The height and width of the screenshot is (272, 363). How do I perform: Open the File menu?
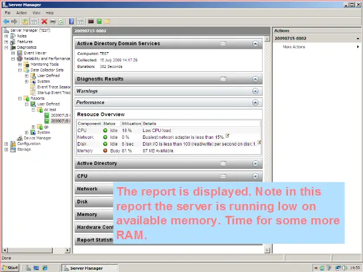pyautogui.click(x=7, y=13)
